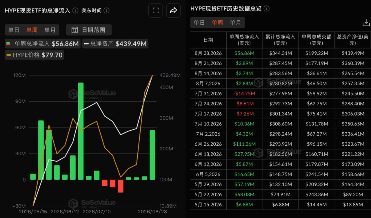Select the 8月 21,2026 date cell
The width and height of the screenshot is (371, 218).
[x=208, y=63]
